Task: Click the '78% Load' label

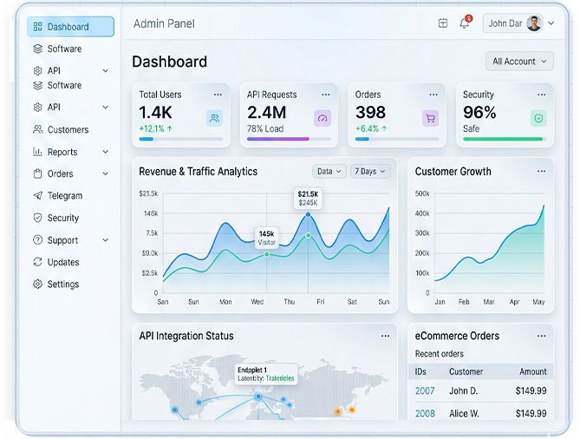Action: click(265, 128)
